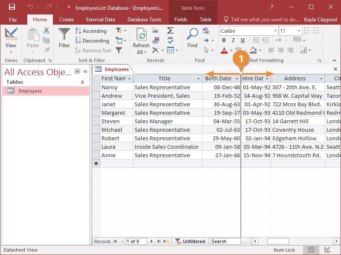The height and width of the screenshot is (255, 341).
Task: Click the align center icon
Action: [281, 50]
